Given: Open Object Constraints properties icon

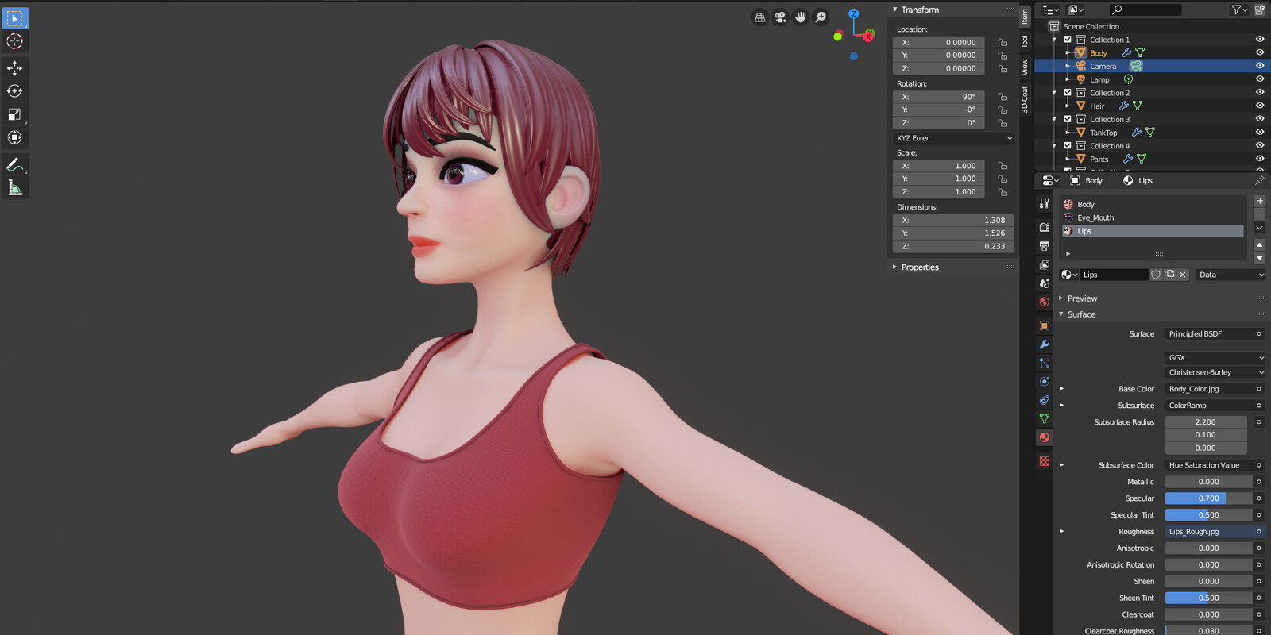Looking at the screenshot, I should (1045, 400).
